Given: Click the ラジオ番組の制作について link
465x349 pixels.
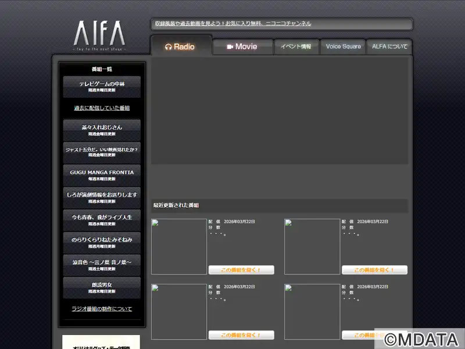Looking at the screenshot, I should 102,309.
